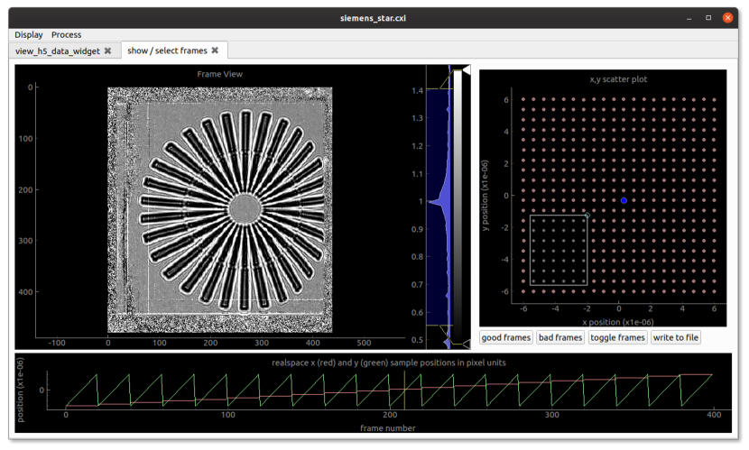749x450 pixels.
Task: Click the ROI corner handle on scatter plot
Action: point(587,216)
